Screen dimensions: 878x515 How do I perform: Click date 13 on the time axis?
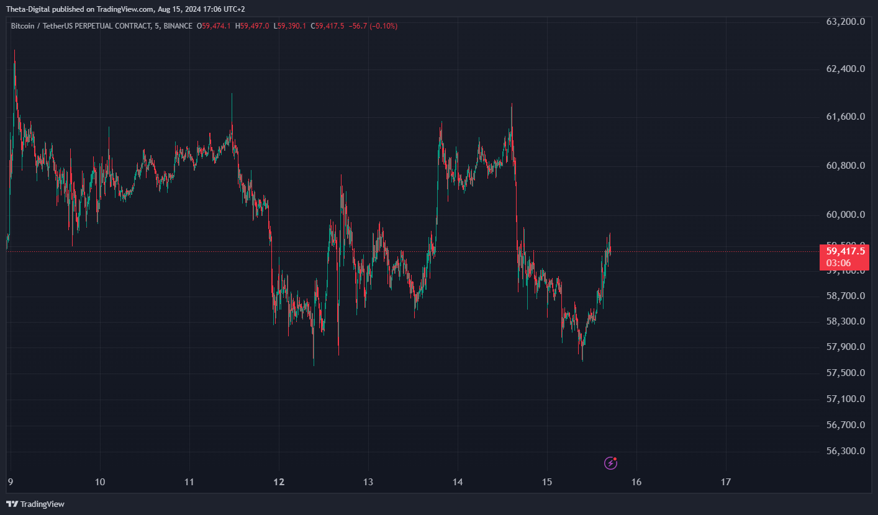[x=368, y=481]
